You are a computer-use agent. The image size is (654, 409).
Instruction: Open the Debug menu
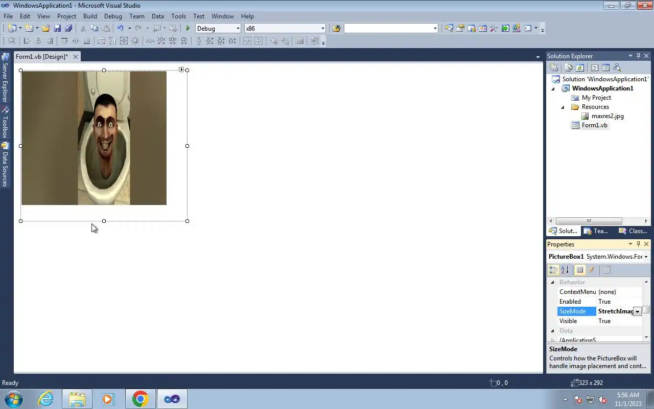click(113, 16)
